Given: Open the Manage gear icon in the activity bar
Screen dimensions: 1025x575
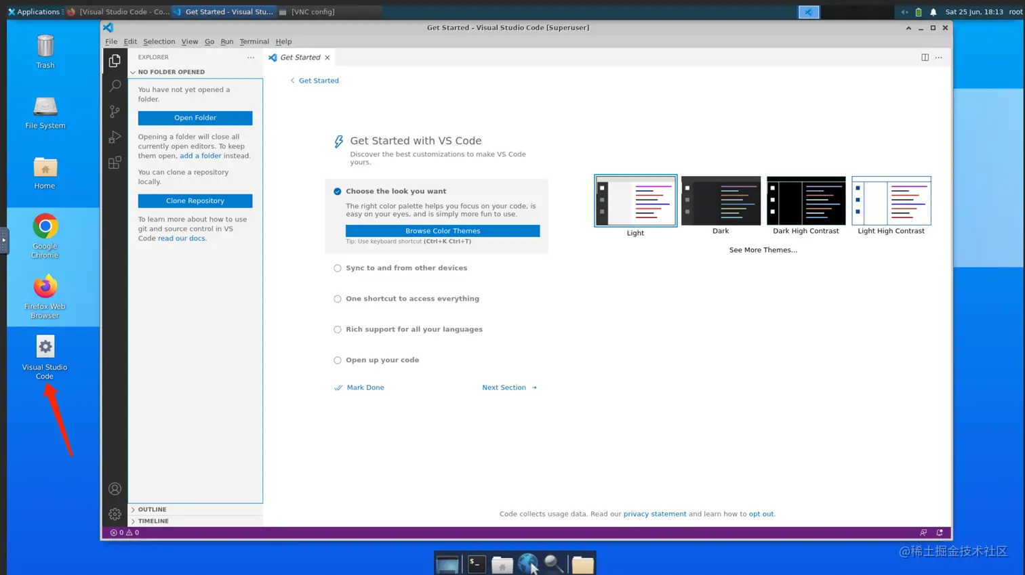Looking at the screenshot, I should (115, 514).
